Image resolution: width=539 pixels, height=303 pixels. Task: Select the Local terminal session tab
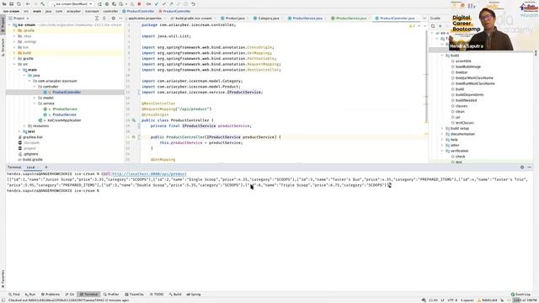click(31, 167)
